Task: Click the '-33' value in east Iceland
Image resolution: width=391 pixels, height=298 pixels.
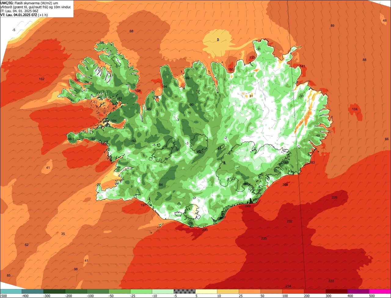Action: pos(301,96)
